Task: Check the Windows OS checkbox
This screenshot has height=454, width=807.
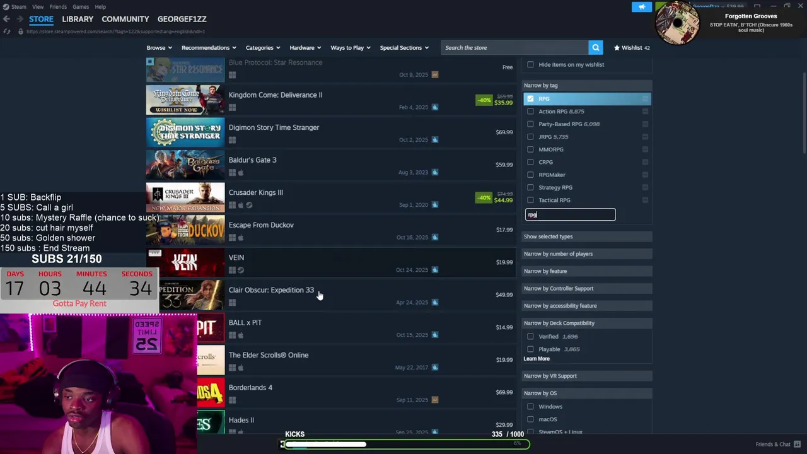Action: point(530,407)
